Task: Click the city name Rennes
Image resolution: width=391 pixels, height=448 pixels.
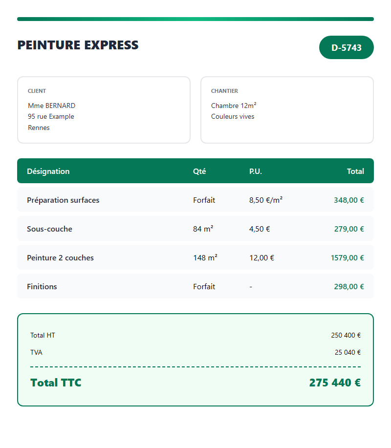Action: coord(39,128)
